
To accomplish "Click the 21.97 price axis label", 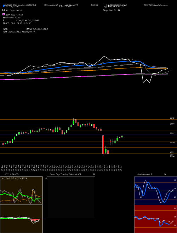I will pos(172,124).
